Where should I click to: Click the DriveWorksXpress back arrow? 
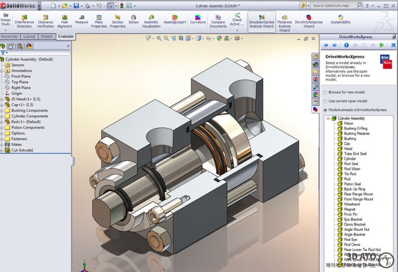[326, 45]
